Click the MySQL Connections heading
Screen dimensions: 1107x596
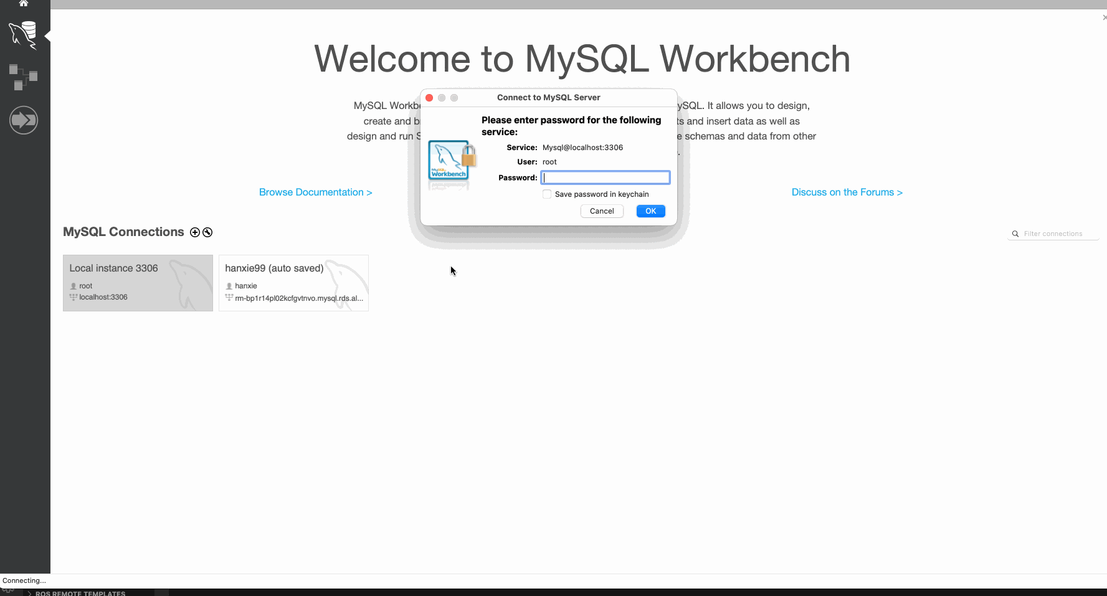(123, 232)
